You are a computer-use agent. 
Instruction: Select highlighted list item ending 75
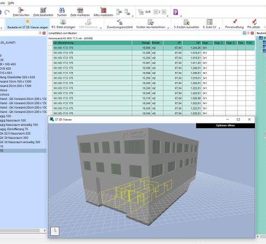(x=23, y=151)
